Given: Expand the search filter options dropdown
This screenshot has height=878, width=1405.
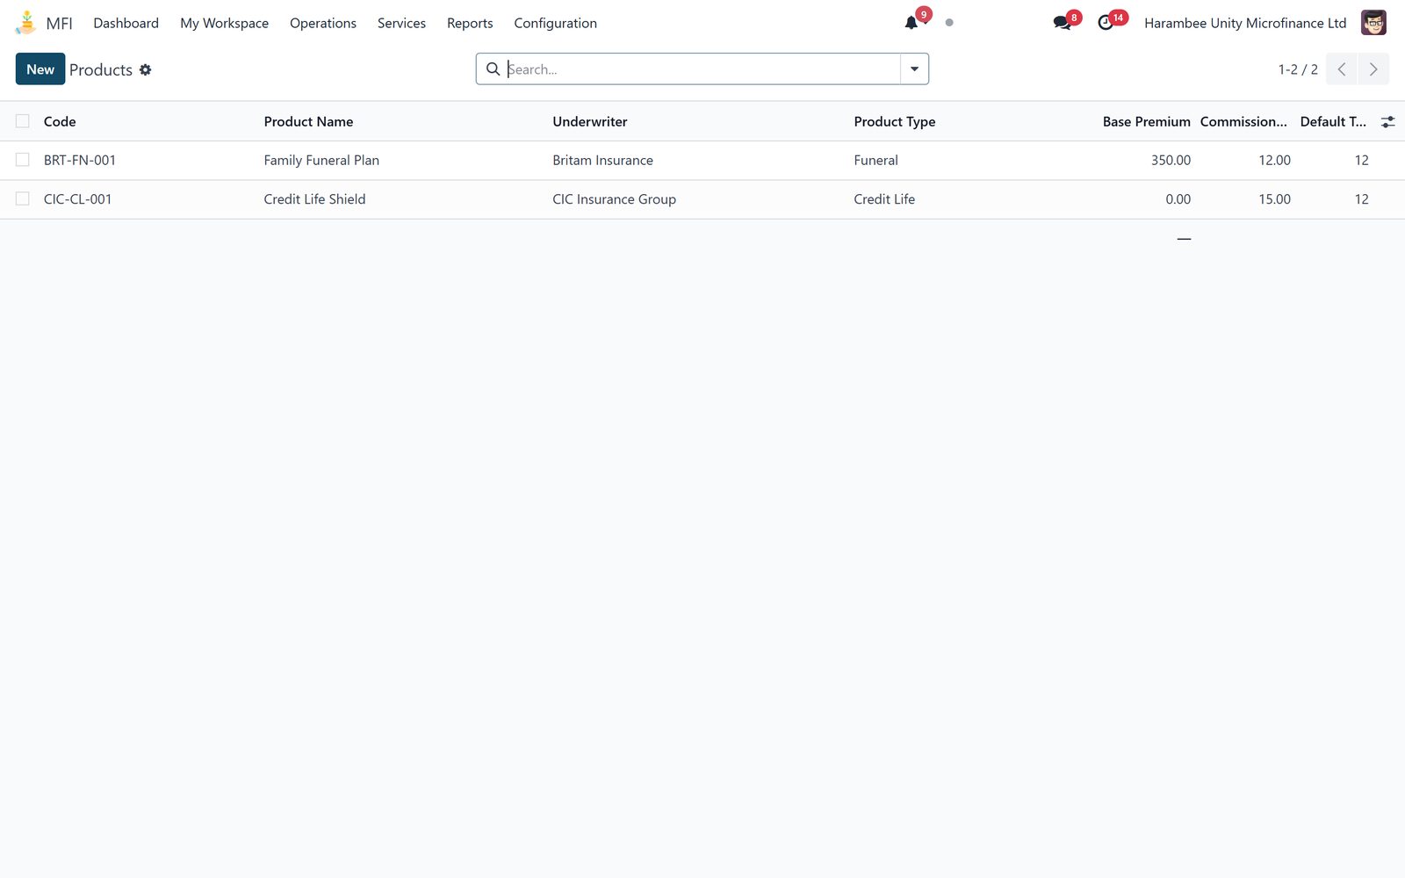Looking at the screenshot, I should pos(914,69).
